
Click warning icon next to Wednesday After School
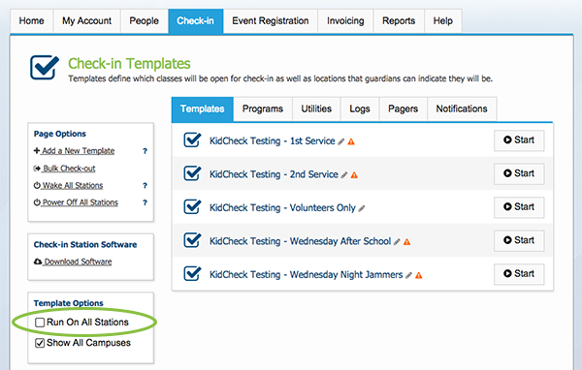pos(406,242)
